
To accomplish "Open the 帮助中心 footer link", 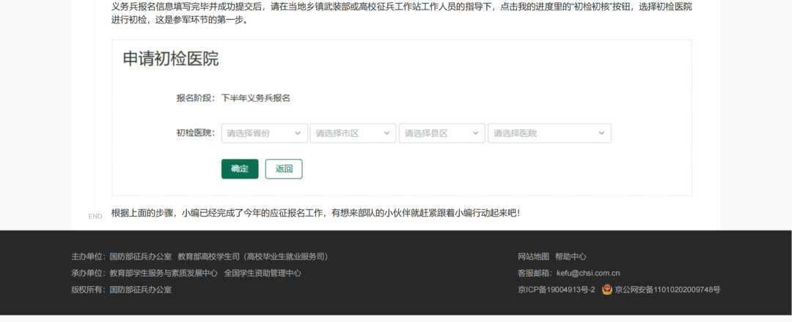I will pyautogui.click(x=571, y=256).
